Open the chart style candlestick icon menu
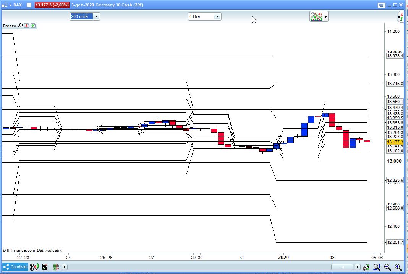 point(5,5)
